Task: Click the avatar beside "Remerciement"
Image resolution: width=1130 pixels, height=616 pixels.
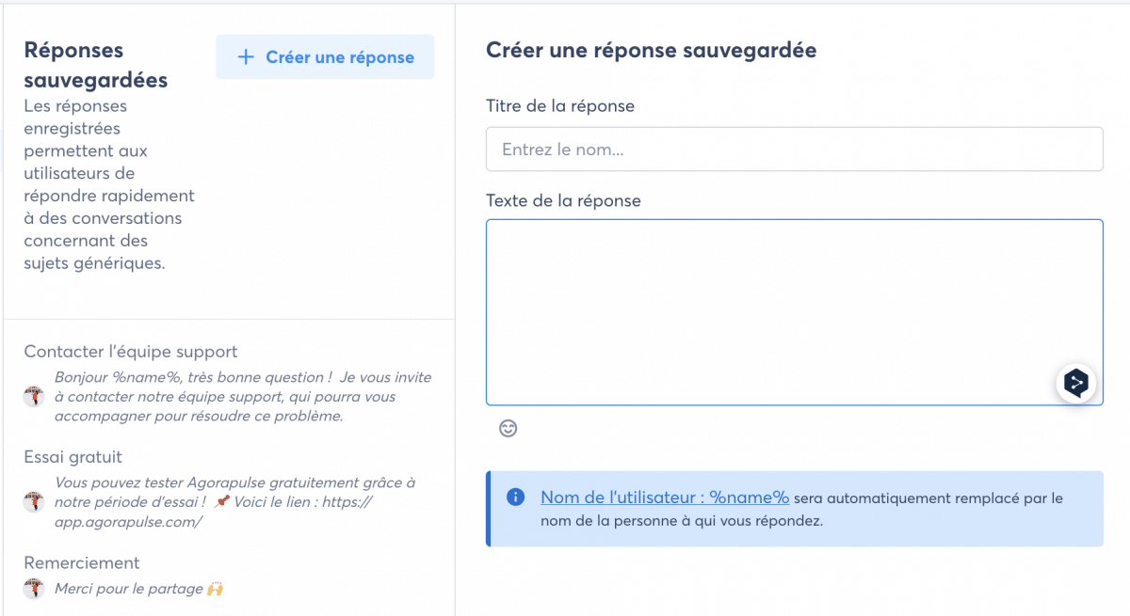Action: click(34, 588)
